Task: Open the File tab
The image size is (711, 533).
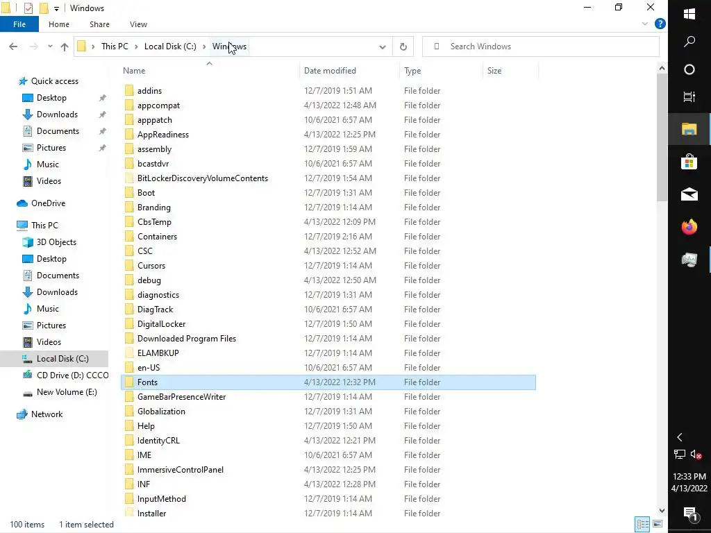Action: tap(19, 24)
